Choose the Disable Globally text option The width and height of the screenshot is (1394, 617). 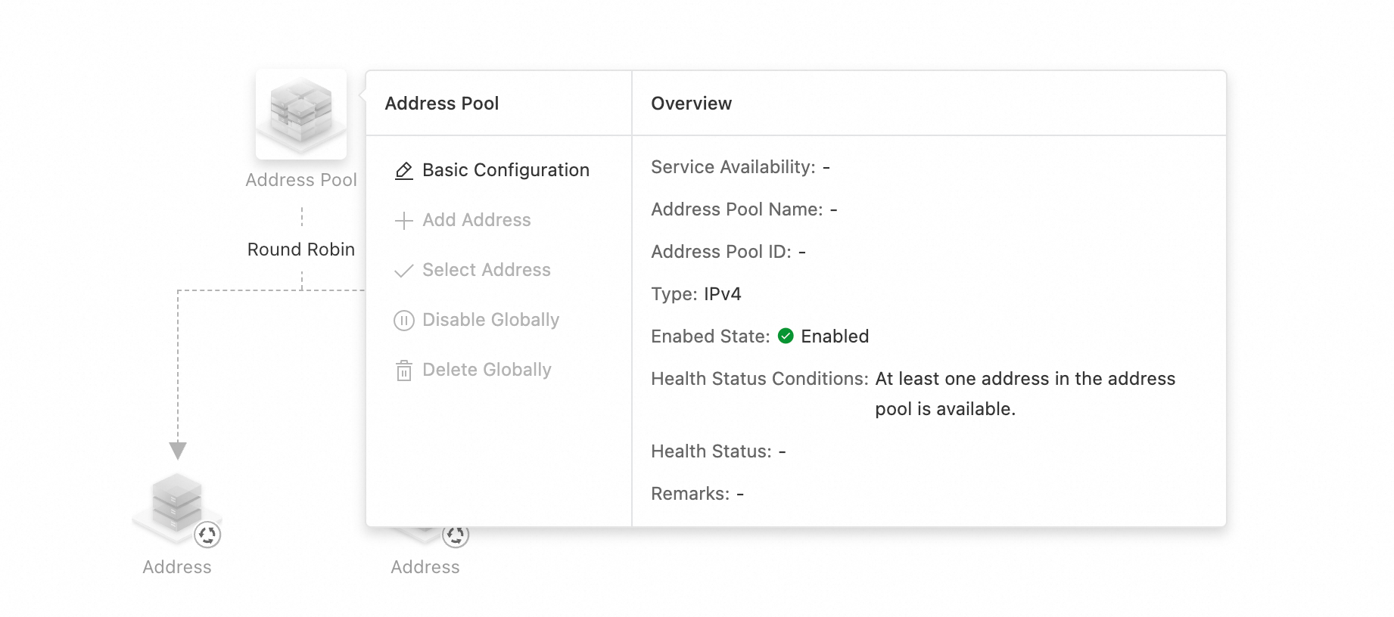tap(490, 320)
